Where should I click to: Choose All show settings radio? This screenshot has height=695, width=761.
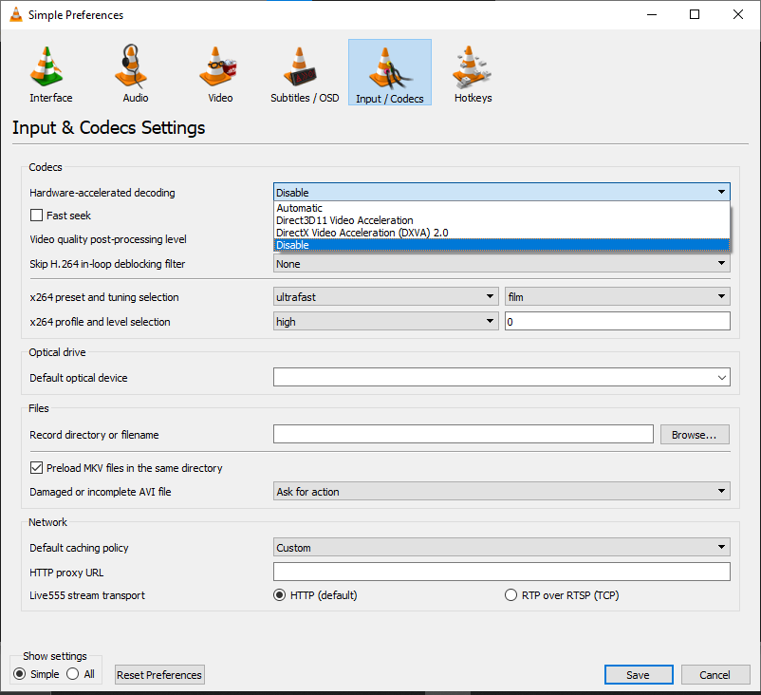[73, 673]
